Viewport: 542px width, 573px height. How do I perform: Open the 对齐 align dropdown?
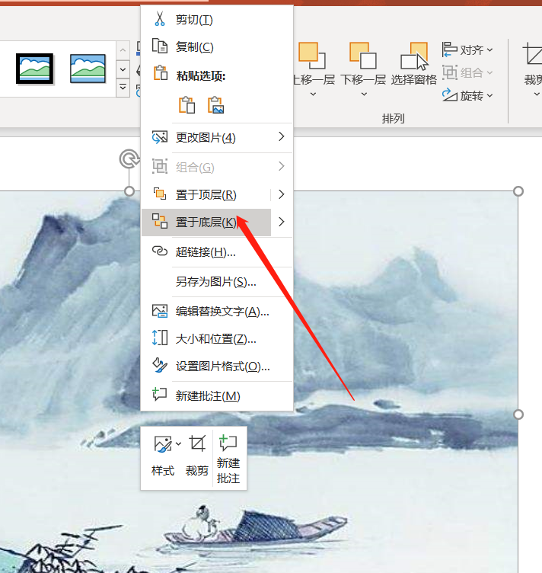click(467, 50)
